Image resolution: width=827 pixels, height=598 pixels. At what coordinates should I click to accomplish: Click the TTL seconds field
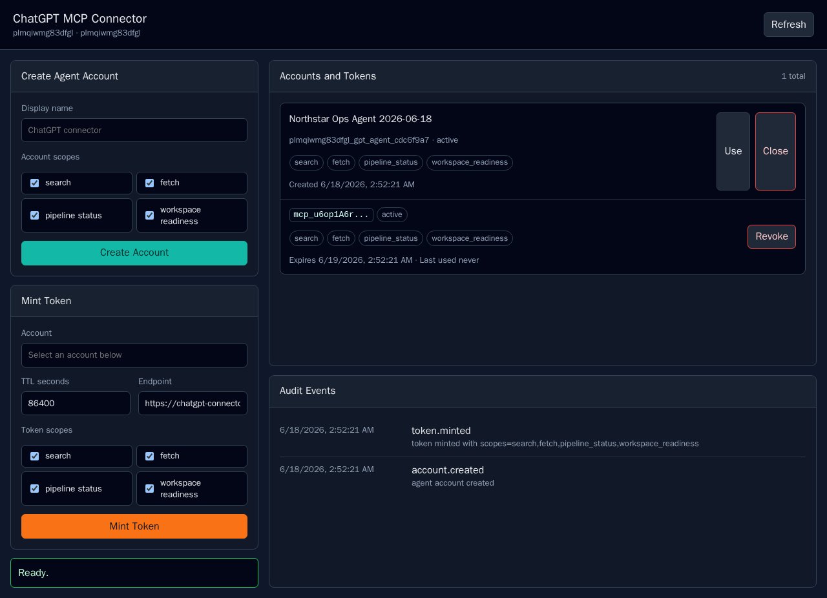76,403
